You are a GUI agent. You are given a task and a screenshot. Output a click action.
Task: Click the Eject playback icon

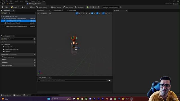click(x=96, y=7)
